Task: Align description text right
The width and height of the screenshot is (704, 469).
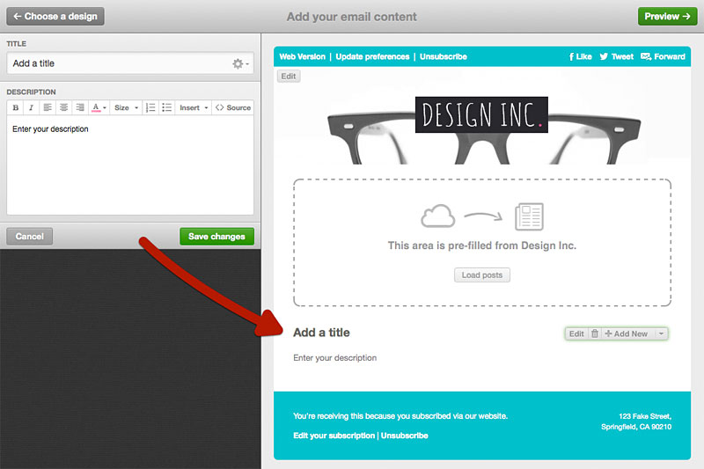Action: [79, 107]
